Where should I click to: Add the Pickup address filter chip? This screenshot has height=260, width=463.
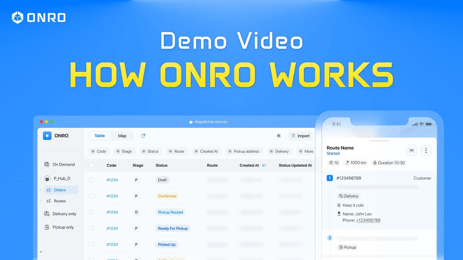coord(244,151)
